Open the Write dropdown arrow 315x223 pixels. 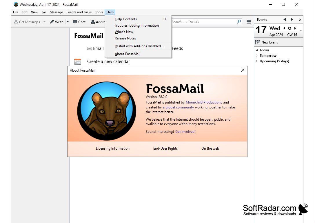(x=68, y=22)
